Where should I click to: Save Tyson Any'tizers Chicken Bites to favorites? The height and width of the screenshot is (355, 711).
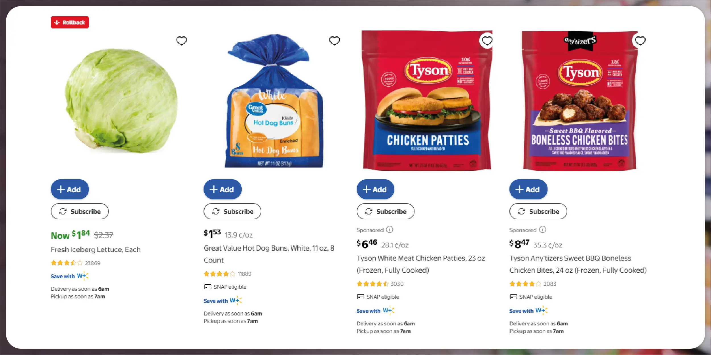640,41
